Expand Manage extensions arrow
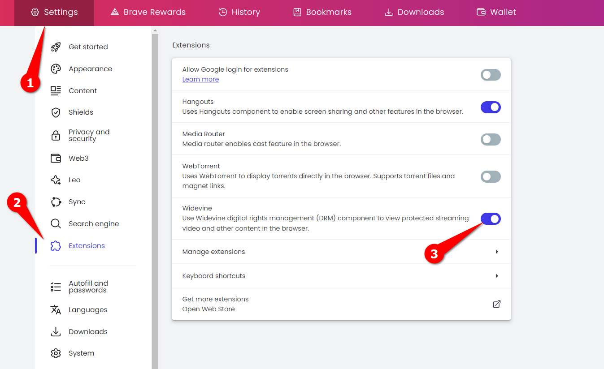The image size is (604, 369). click(497, 252)
